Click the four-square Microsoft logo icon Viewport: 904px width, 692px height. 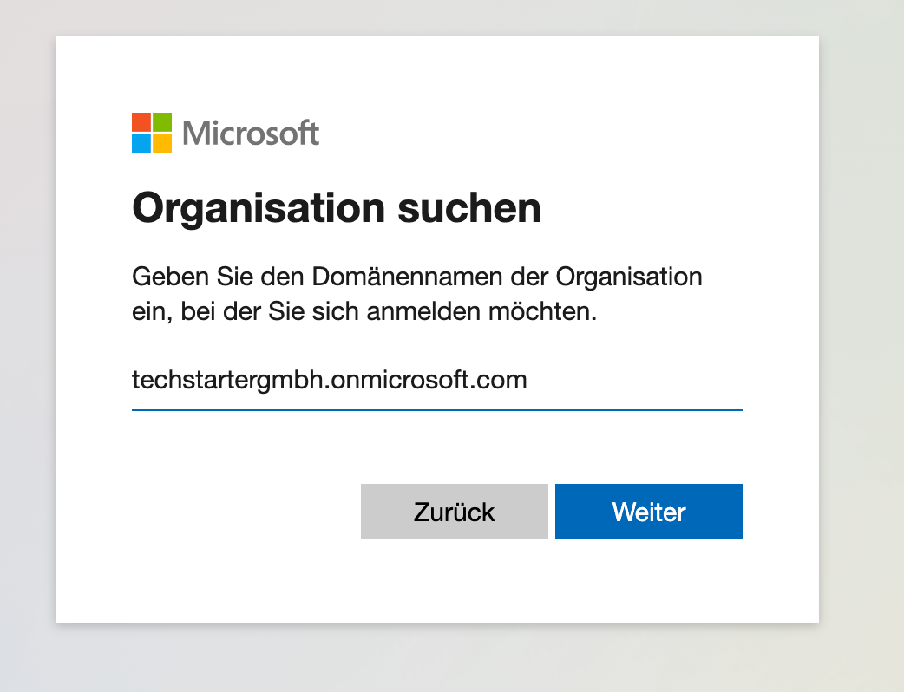[152, 133]
